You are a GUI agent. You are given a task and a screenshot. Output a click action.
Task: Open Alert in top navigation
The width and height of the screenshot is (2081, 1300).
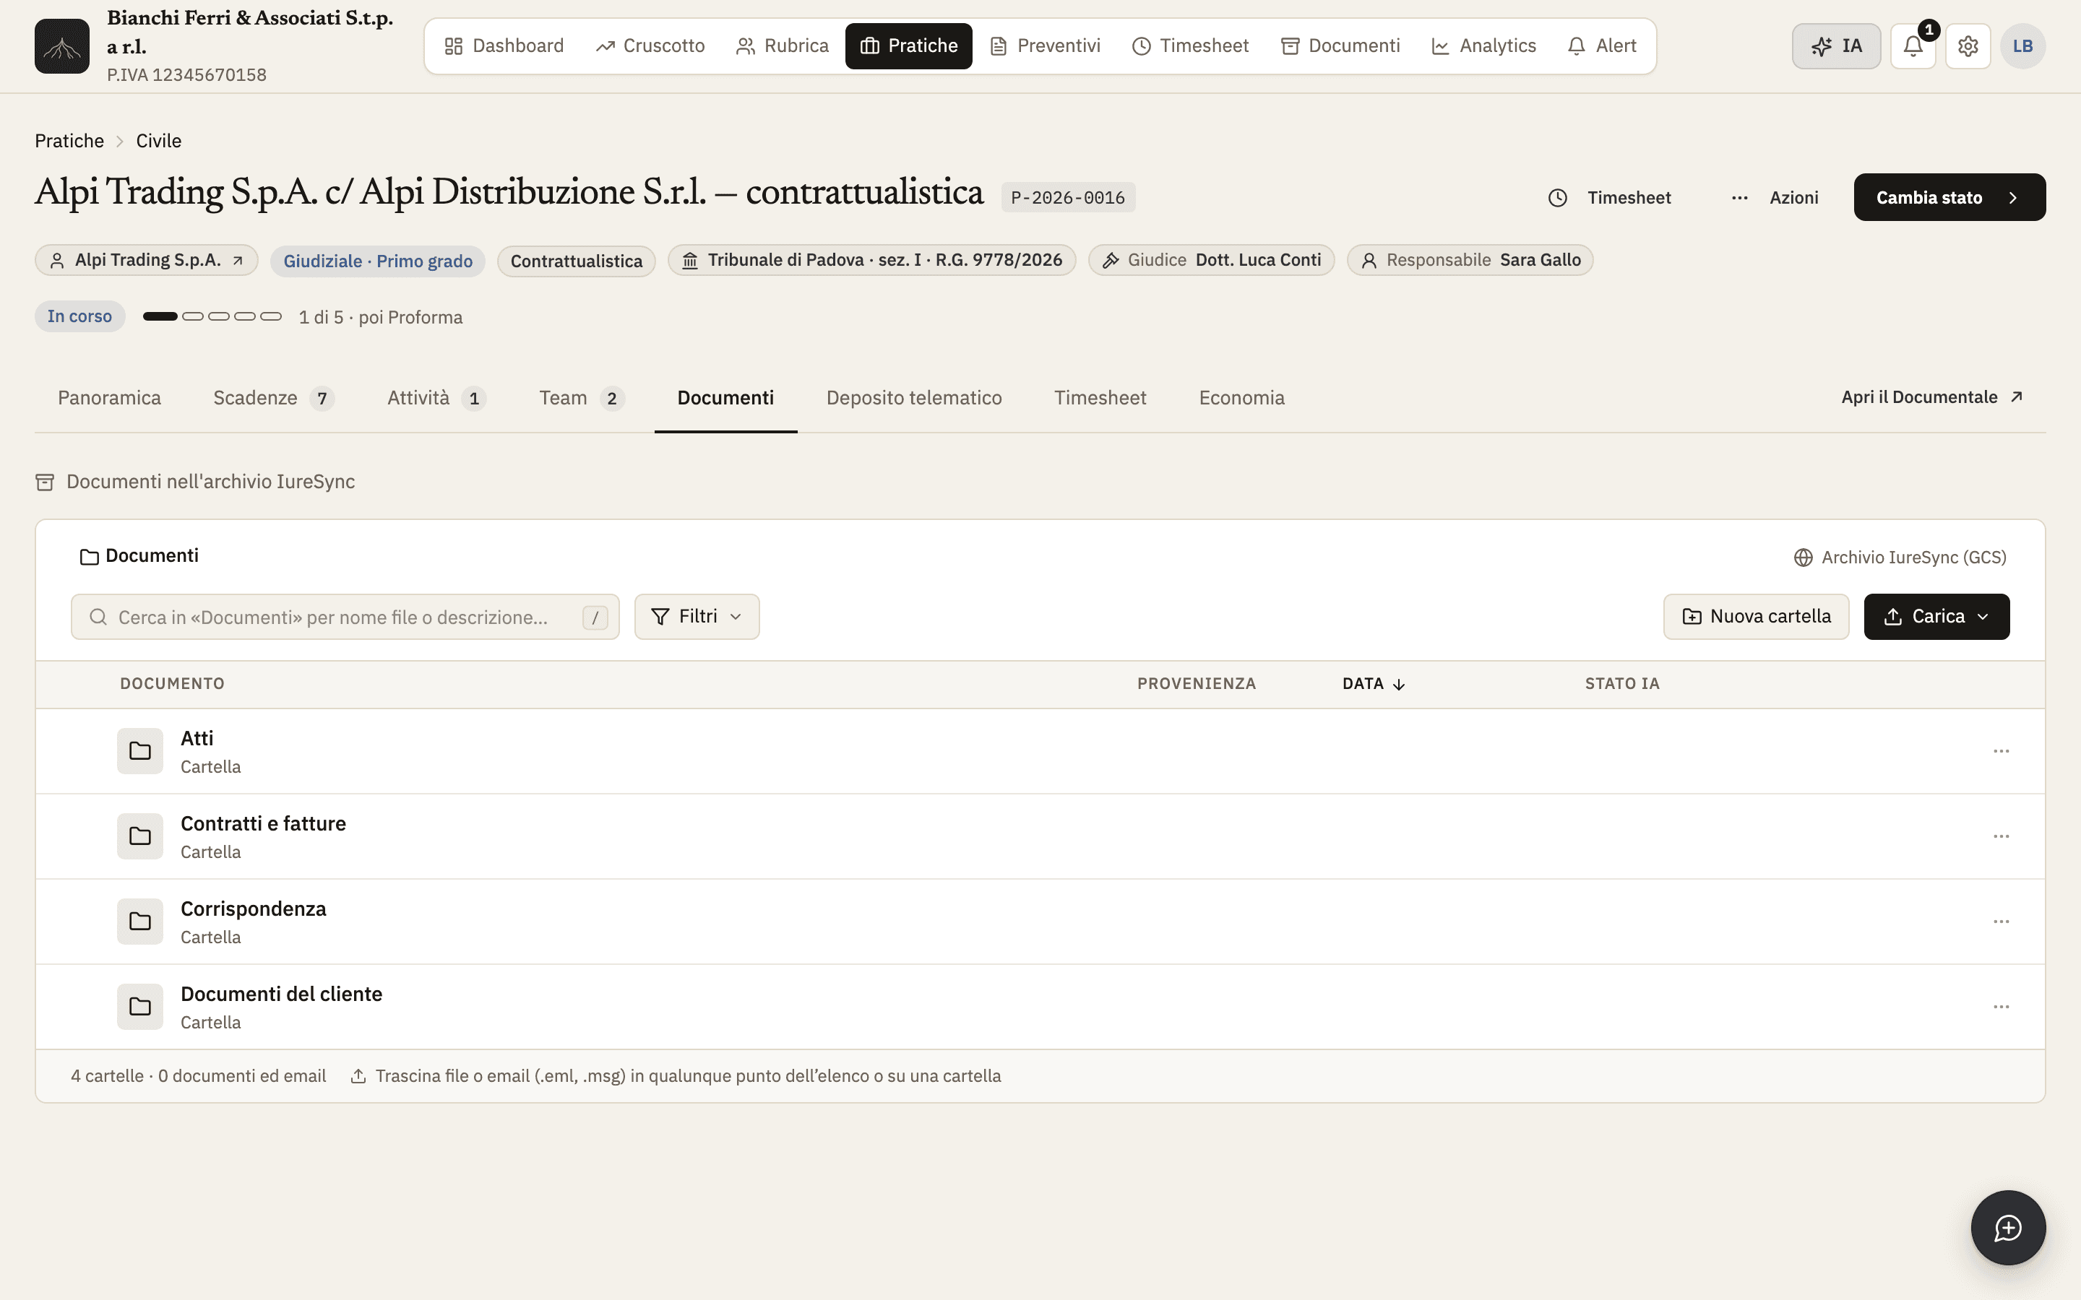(x=1602, y=45)
